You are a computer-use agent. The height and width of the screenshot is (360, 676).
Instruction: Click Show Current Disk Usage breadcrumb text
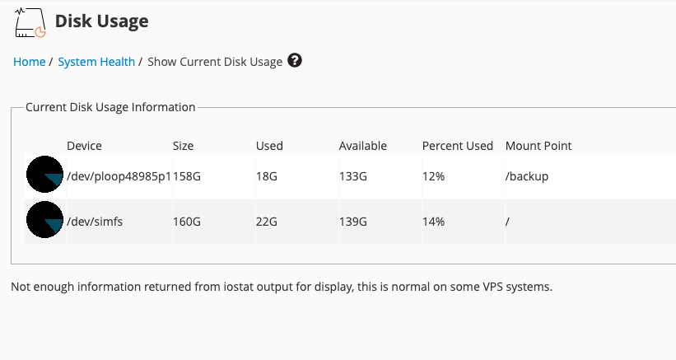pos(215,62)
